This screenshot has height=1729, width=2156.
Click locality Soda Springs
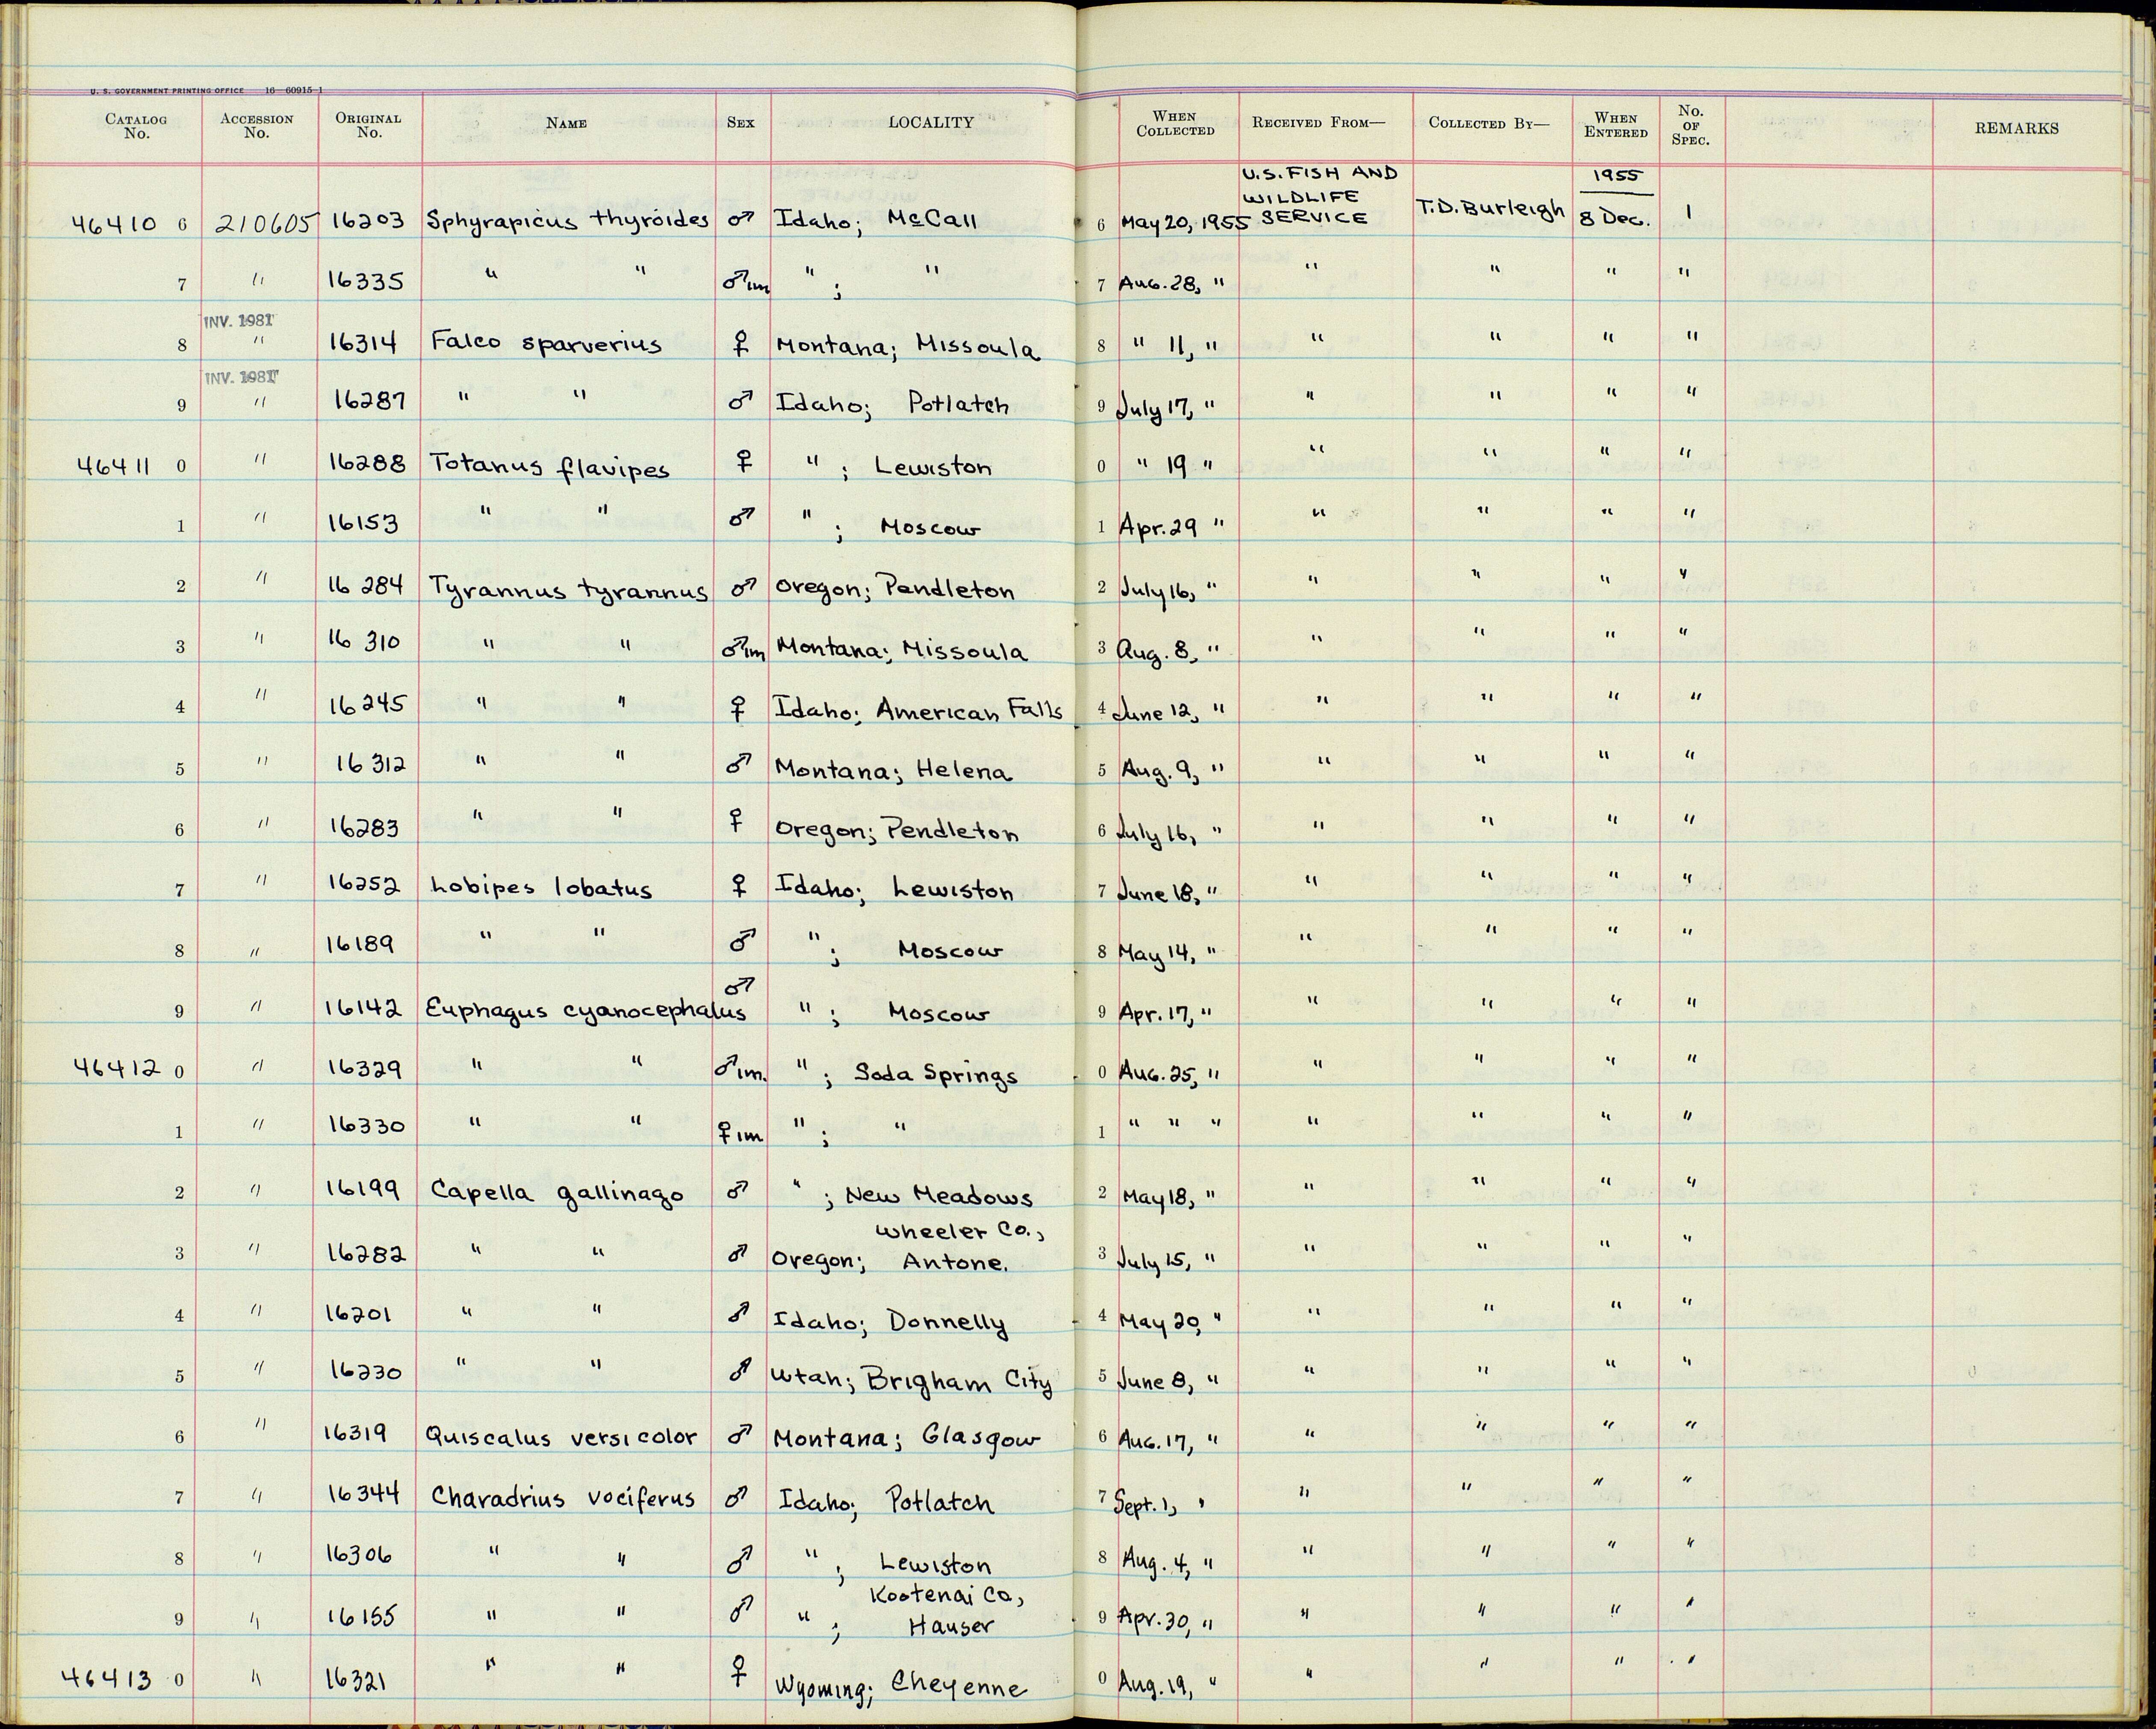pos(936,1075)
